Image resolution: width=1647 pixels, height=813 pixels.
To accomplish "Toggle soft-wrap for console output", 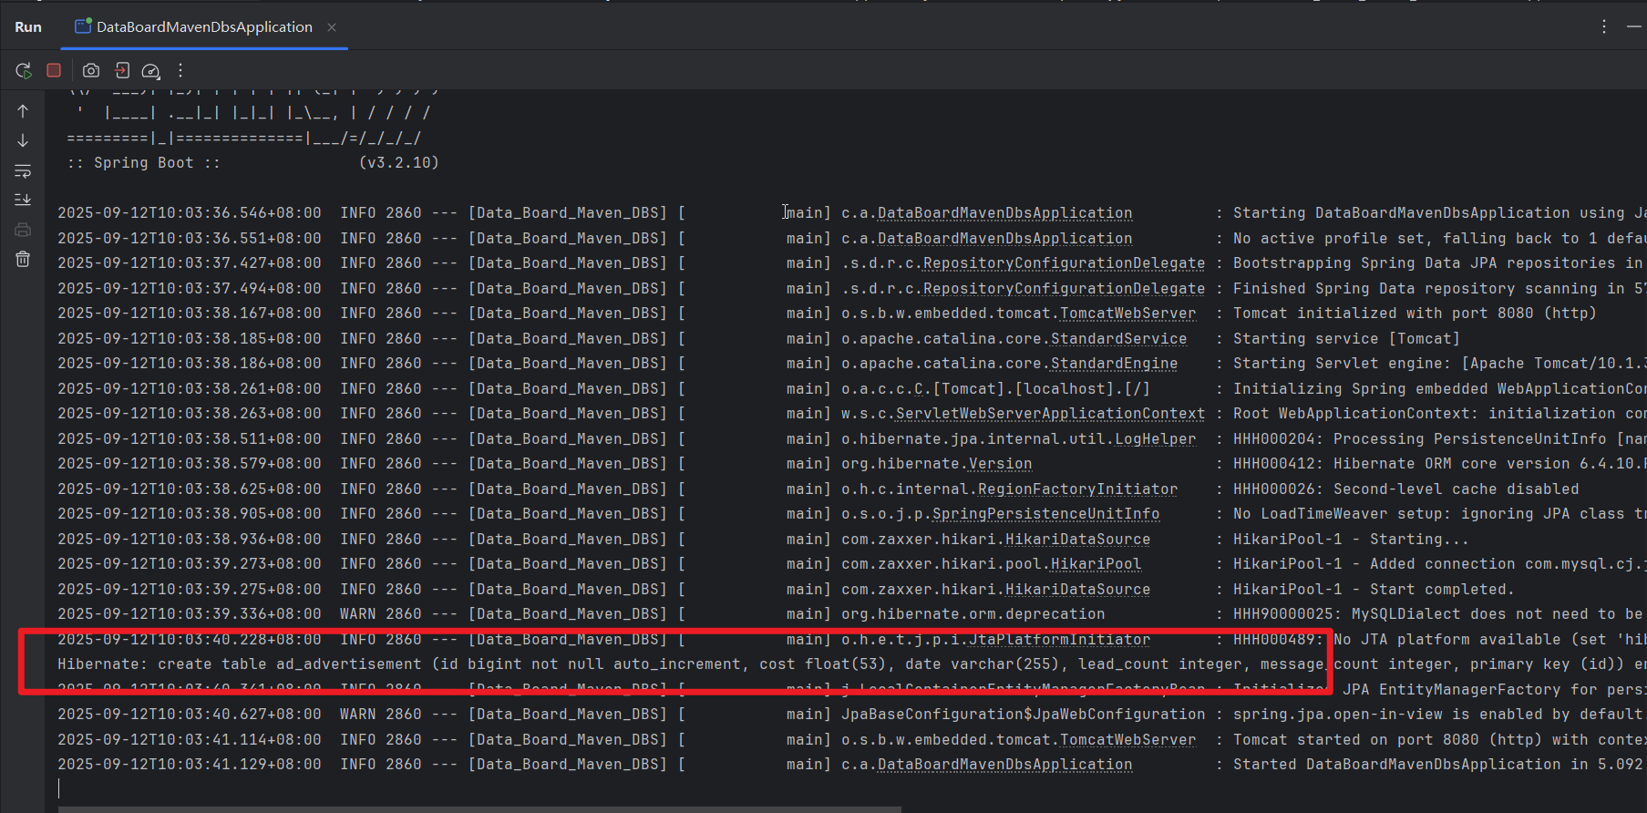I will 23,170.
